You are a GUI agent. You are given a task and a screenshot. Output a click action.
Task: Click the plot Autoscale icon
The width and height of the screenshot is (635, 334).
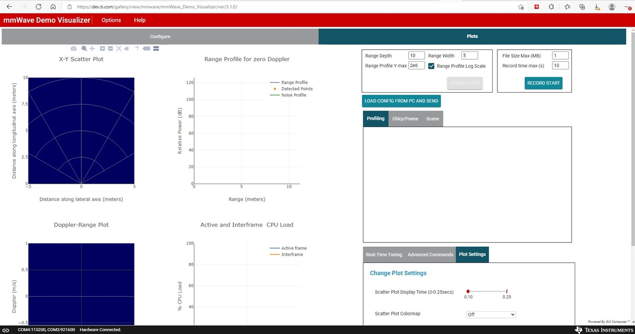pyautogui.click(x=119, y=49)
